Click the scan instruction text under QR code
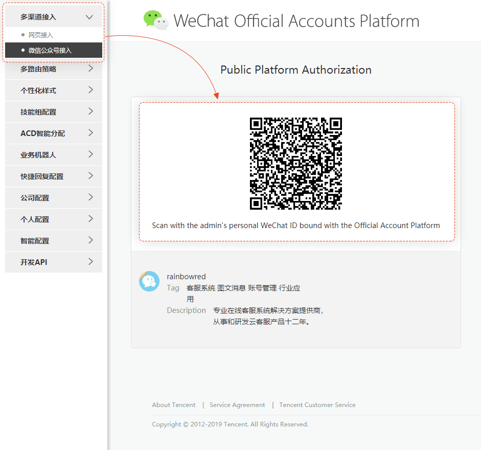The width and height of the screenshot is (481, 450). (296, 226)
